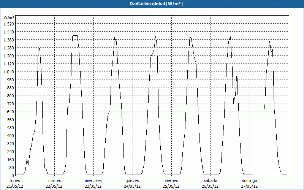This screenshot has width=304, height=190.
Task: Click the Radiación global chart title
Action: 152,4
